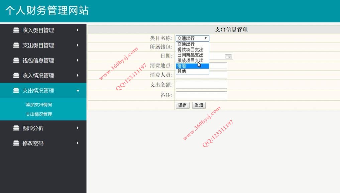Click the stack icon beside 图形分析
Image resolution: width=340 pixels, height=193 pixels.
point(16,128)
